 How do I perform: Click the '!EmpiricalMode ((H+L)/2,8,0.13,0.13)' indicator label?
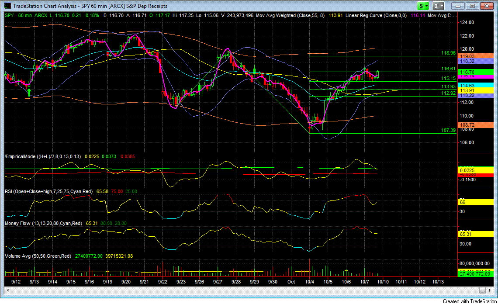[x=43, y=156]
